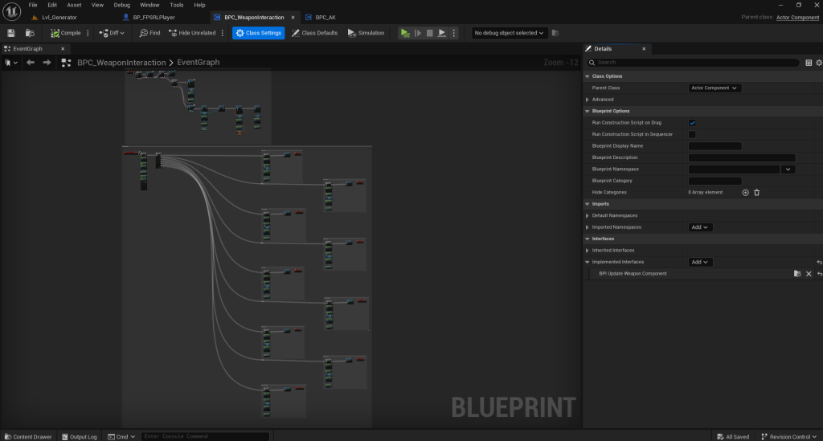Click the Blueprint Description input field

coord(741,157)
